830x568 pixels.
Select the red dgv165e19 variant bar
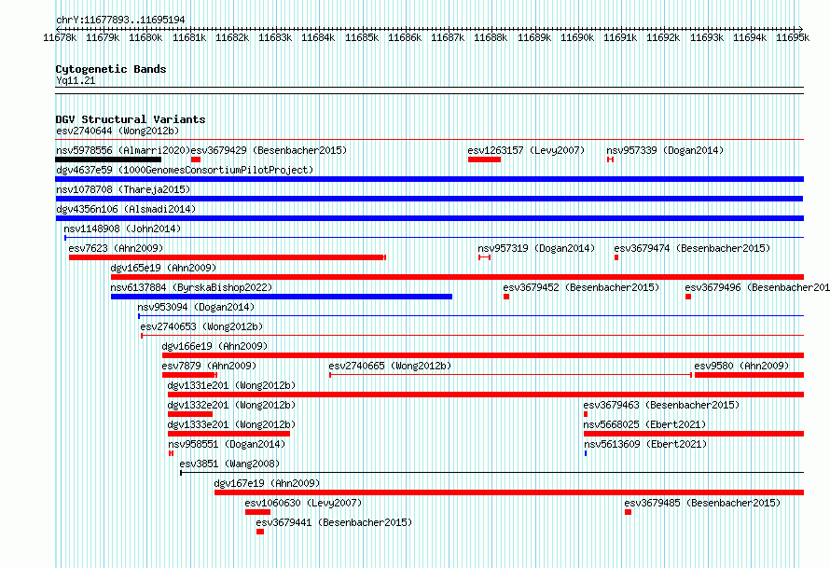click(x=457, y=277)
